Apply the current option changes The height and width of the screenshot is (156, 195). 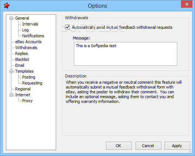tap(177, 146)
